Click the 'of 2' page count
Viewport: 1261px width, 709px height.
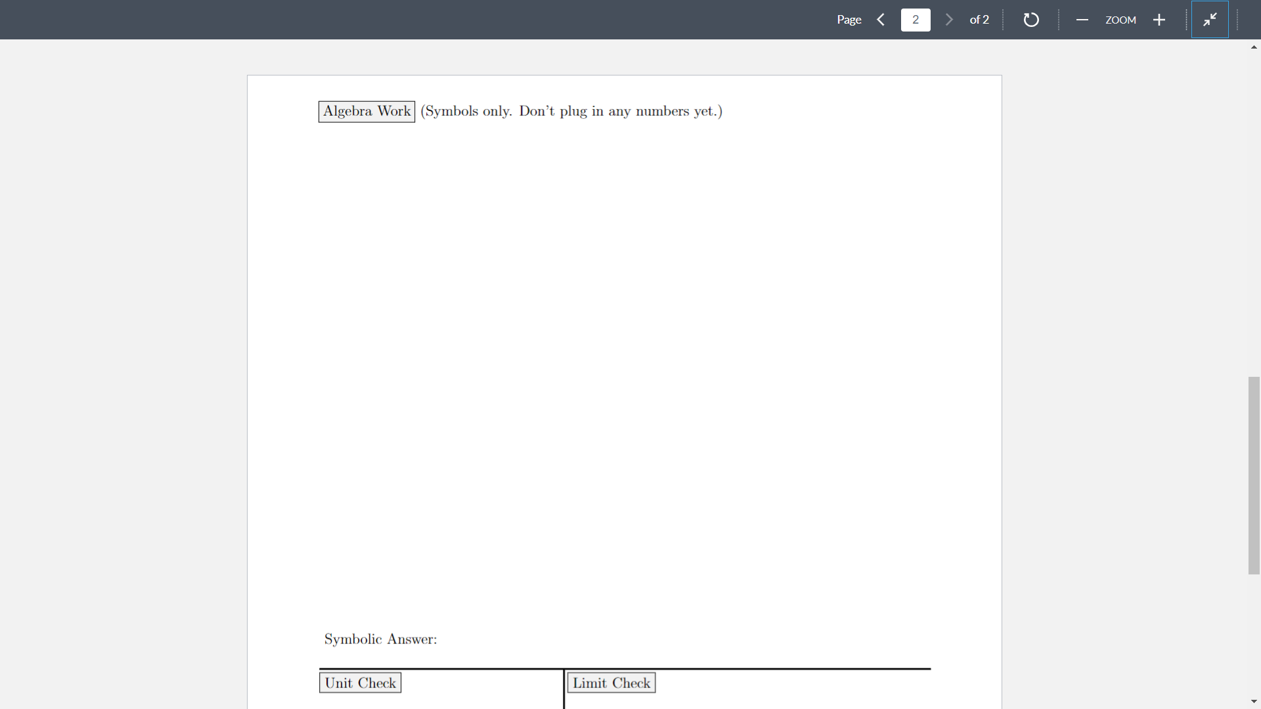coord(979,20)
